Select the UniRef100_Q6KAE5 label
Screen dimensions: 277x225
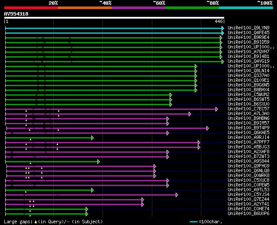(248, 133)
